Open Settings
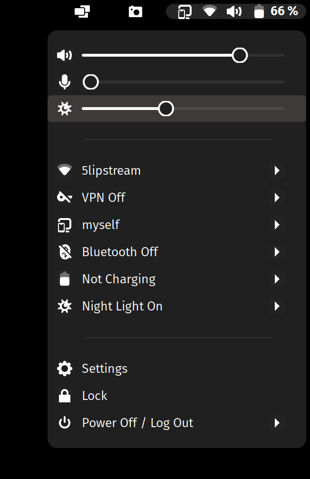Screen dimensions: 310x479 click(105, 368)
